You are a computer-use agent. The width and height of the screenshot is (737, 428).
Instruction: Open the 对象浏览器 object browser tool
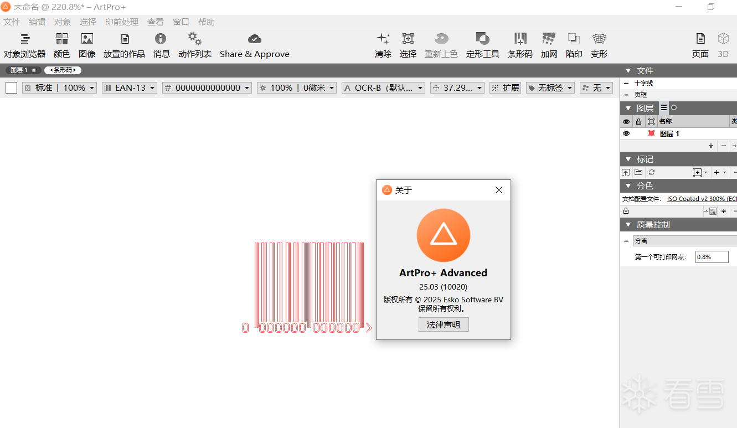(24, 45)
